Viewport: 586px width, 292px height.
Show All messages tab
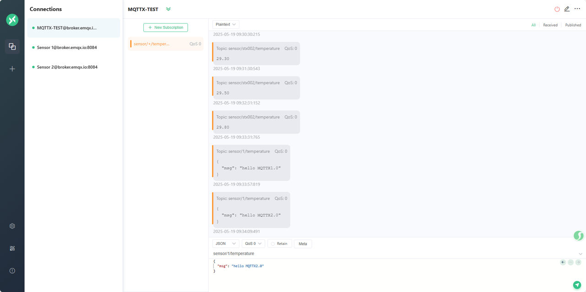point(533,25)
